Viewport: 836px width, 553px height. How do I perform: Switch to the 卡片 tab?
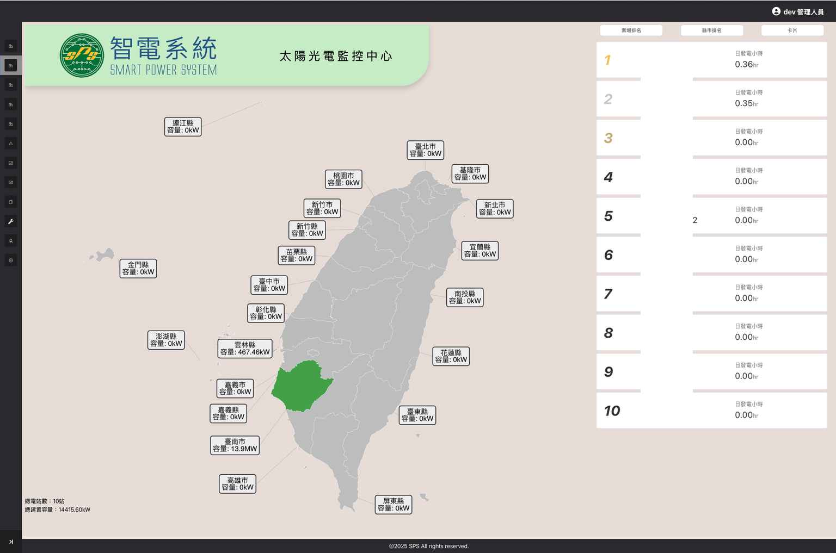click(x=792, y=30)
